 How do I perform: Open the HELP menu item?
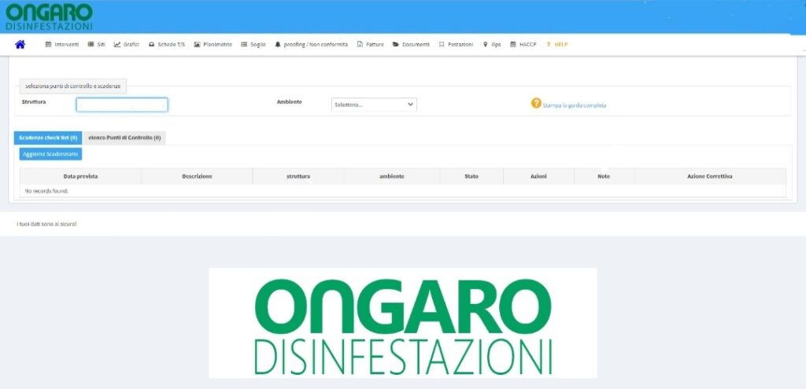pyautogui.click(x=556, y=45)
